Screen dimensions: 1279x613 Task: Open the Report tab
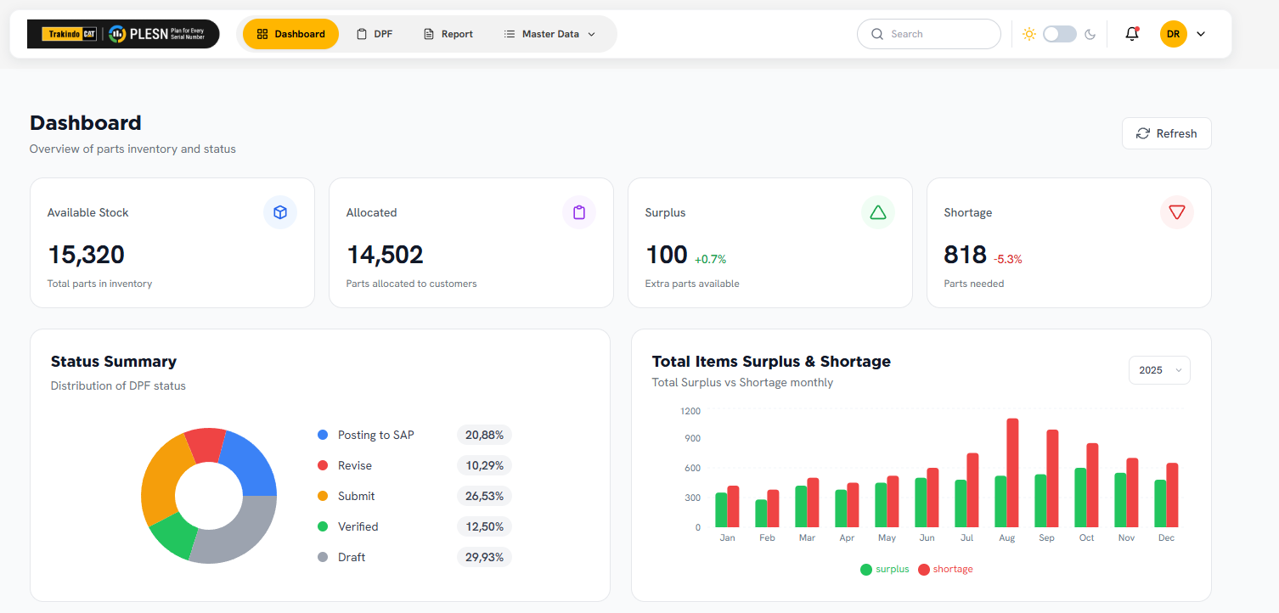pyautogui.click(x=448, y=34)
